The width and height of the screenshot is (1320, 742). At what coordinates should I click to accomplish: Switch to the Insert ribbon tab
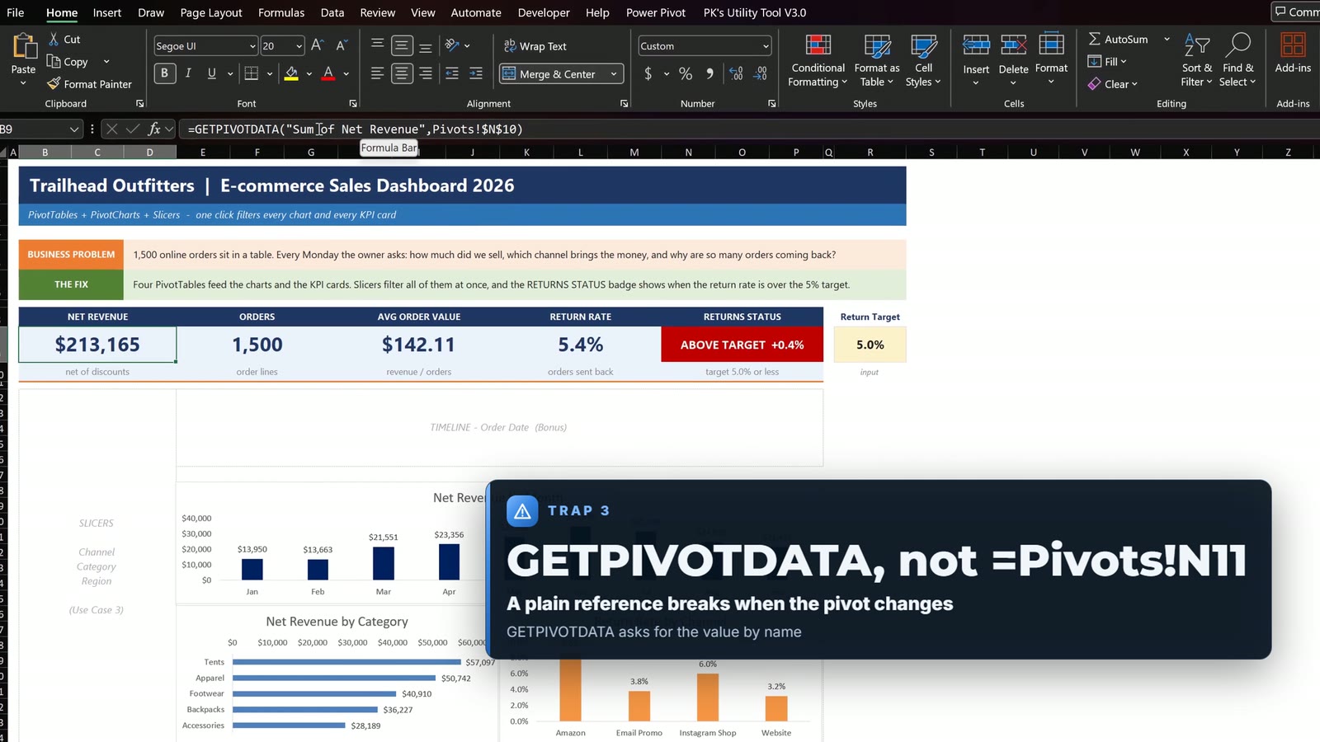click(107, 12)
